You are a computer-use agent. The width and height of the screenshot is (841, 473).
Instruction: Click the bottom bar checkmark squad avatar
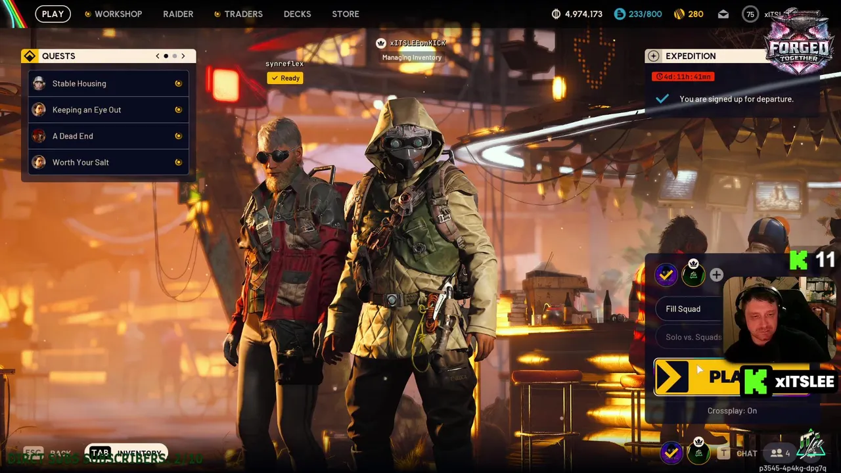point(671,452)
